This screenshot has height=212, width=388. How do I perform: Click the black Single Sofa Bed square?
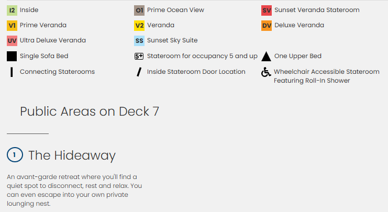12,56
